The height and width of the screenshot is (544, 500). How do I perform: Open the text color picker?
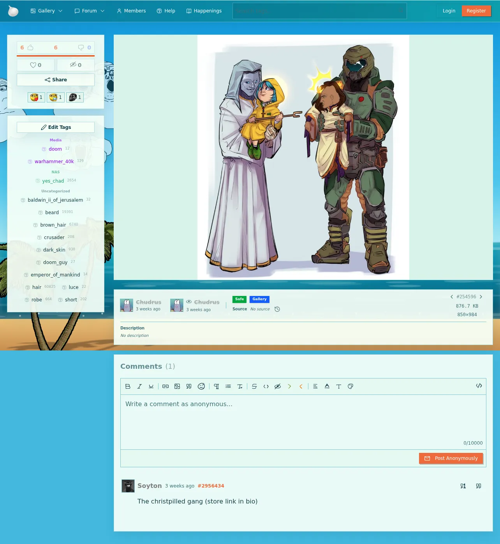(327, 386)
